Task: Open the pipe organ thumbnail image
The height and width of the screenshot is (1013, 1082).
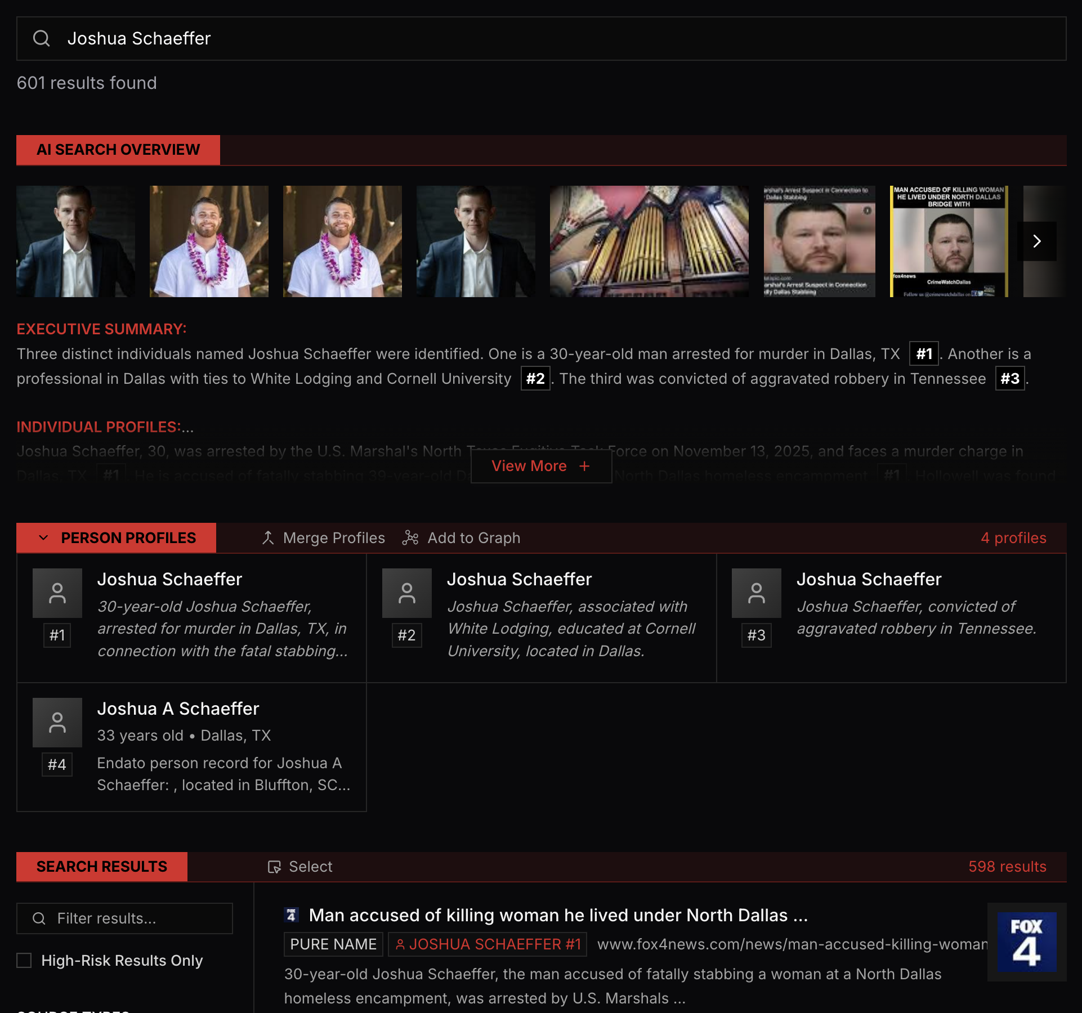Action: point(649,241)
